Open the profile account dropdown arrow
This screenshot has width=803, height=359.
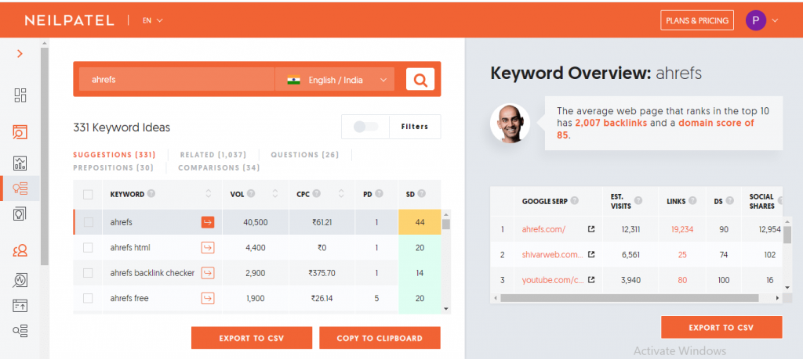tap(775, 20)
